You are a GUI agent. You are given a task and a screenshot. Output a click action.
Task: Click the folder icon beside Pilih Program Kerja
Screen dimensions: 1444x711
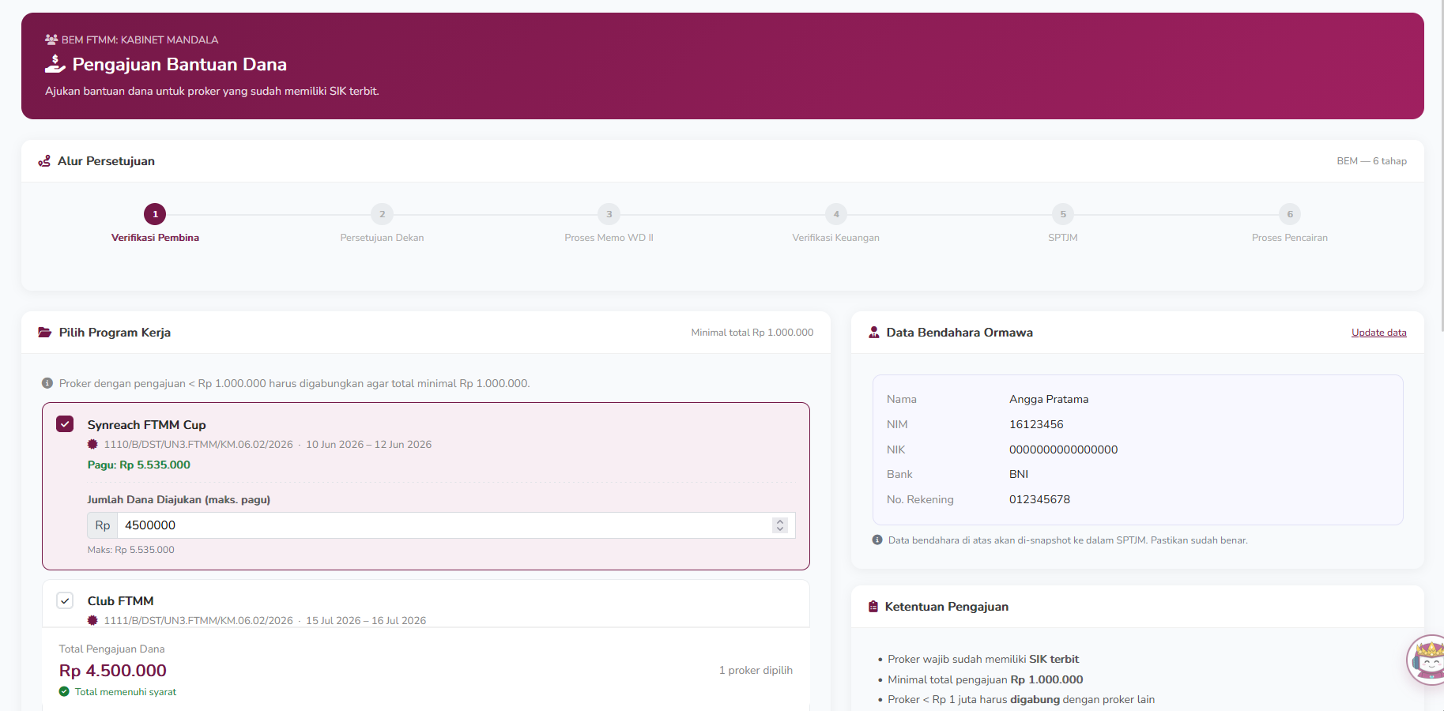tap(45, 333)
